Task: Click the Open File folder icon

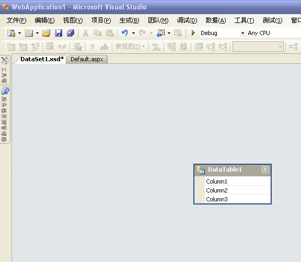Action: [x=47, y=33]
